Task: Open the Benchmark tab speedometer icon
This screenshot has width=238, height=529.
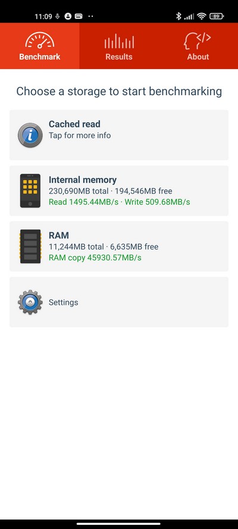Action: coord(39,40)
